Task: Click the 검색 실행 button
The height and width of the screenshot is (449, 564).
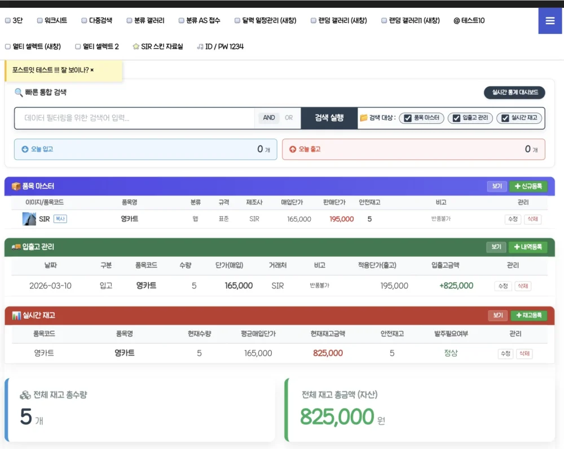Action: (x=329, y=118)
